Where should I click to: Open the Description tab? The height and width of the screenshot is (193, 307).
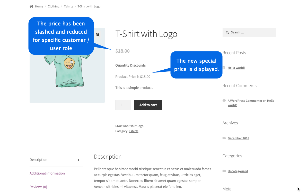click(39, 160)
